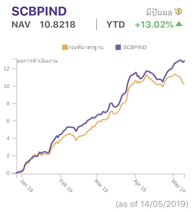The width and height of the screenshot is (194, 211).
Task: Click the 12 y-axis tick label
Action: coord(7,69)
